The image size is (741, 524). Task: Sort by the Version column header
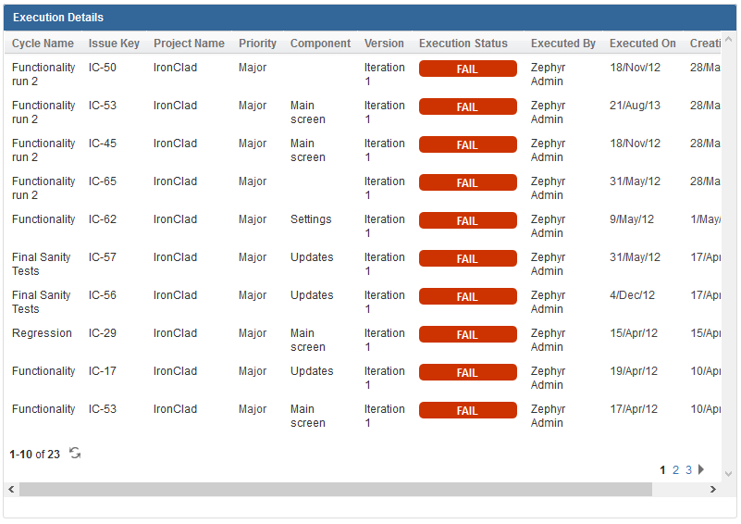pyautogui.click(x=384, y=44)
